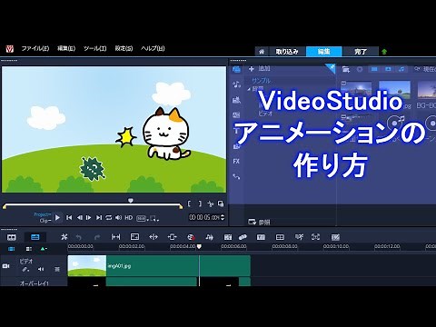Image resolution: width=436 pixels, height=327 pixels.
Task: Click the left trim marker
Action: click(5, 207)
